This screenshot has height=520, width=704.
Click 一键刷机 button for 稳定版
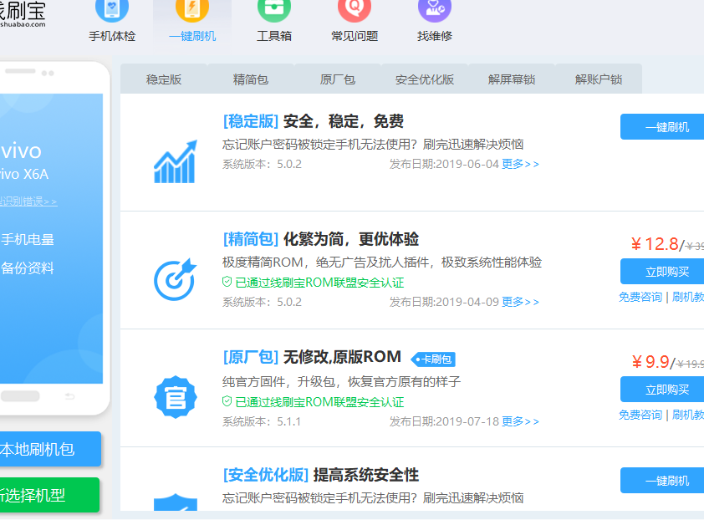(x=662, y=126)
